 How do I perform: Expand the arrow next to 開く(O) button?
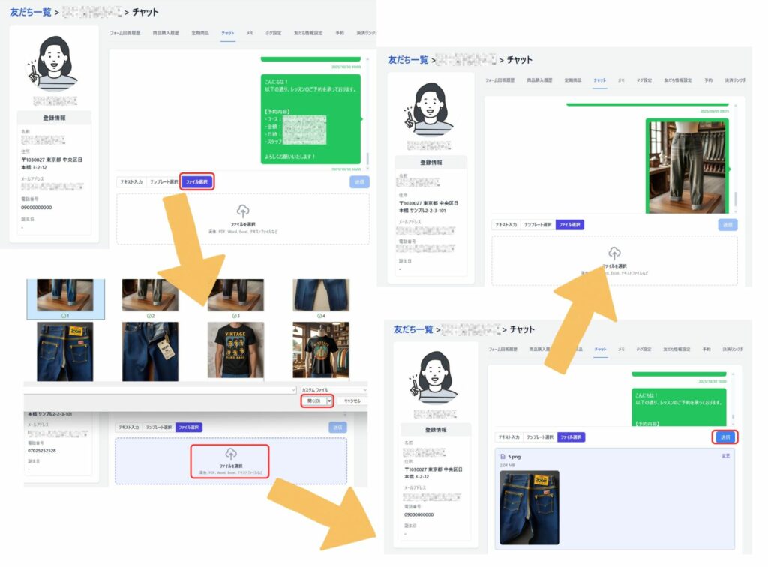tap(328, 401)
